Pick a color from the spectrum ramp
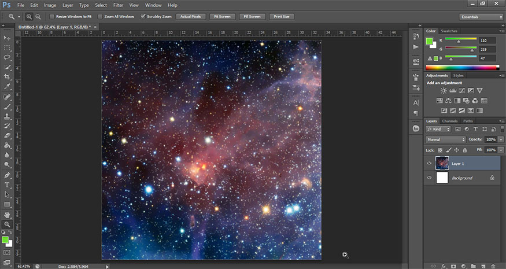The image size is (506, 269). point(462,68)
